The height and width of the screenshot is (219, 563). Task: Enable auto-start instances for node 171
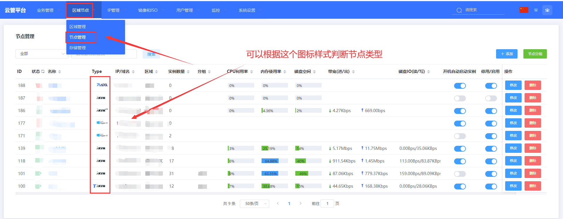point(460,136)
